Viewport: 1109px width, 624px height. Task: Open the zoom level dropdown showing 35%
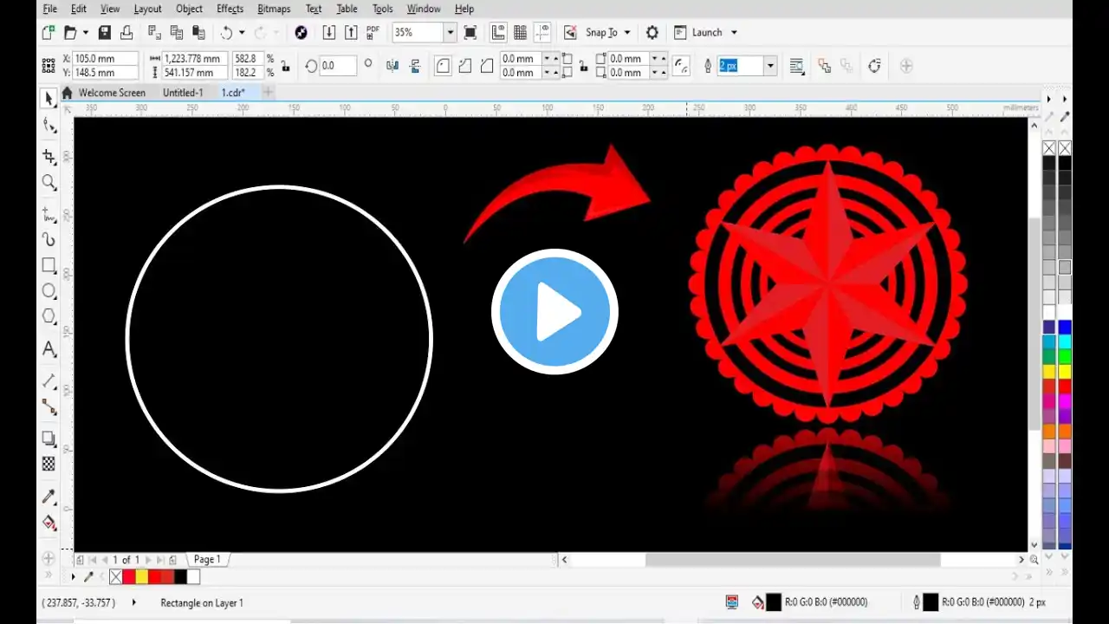click(x=450, y=33)
